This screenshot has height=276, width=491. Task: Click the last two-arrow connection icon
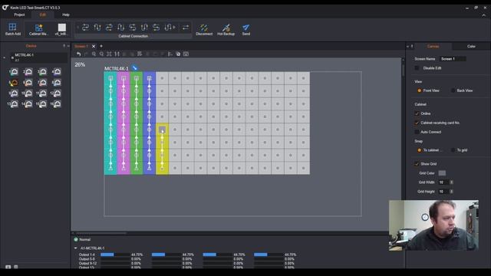(x=186, y=28)
